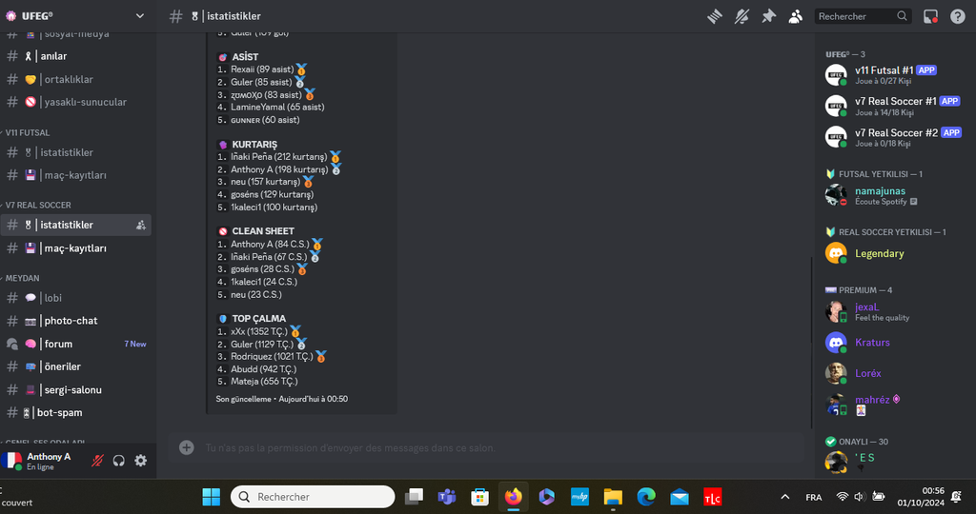Viewport: 976px width, 514px height.
Task: Click the Anthony A user avatar
Action: coord(11,461)
